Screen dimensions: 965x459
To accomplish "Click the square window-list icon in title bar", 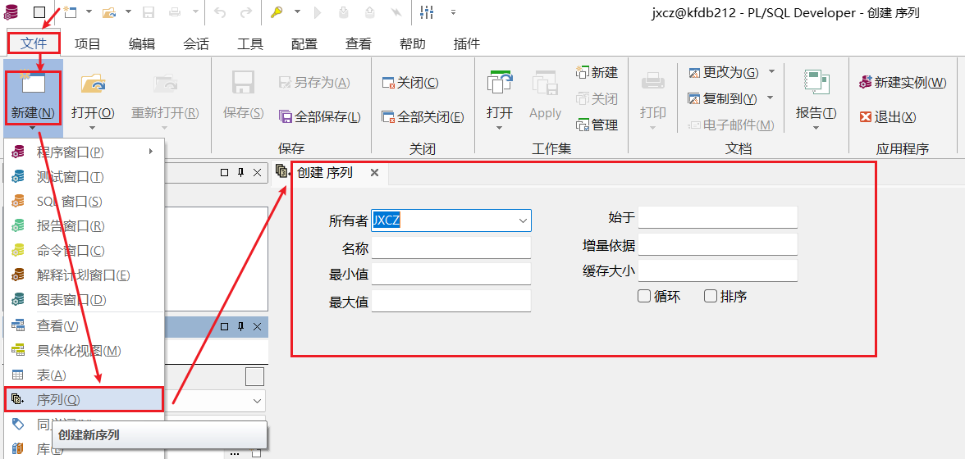I will [x=39, y=11].
